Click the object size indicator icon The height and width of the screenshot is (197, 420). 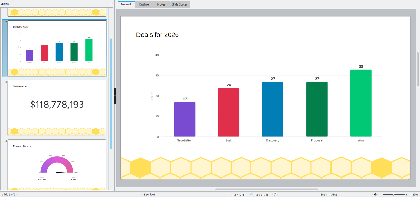[x=252, y=195]
